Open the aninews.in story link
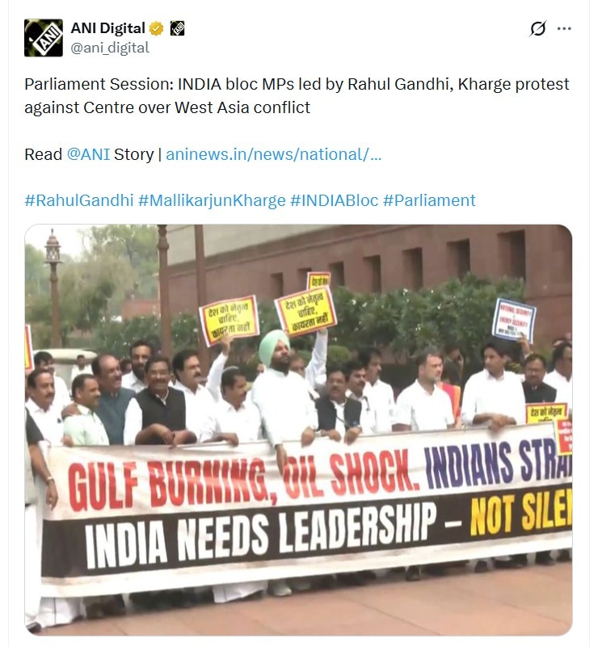The height and width of the screenshot is (647, 598). click(273, 154)
